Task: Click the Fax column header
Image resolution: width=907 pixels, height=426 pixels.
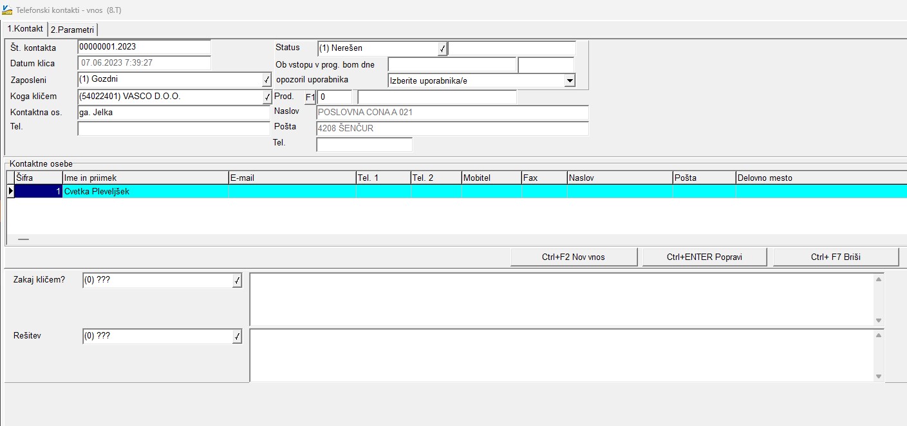Action: pos(545,178)
